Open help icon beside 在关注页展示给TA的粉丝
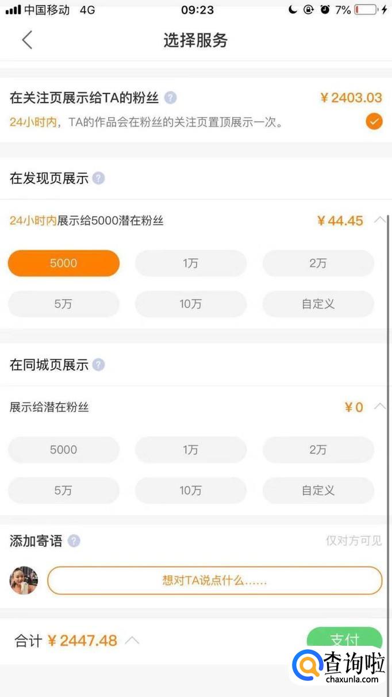This screenshot has width=392, height=697. (x=170, y=98)
